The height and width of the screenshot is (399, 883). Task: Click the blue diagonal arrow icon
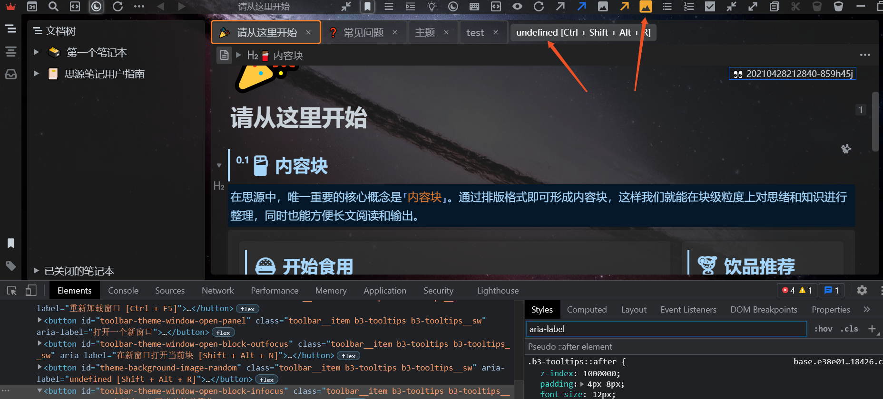(581, 6)
